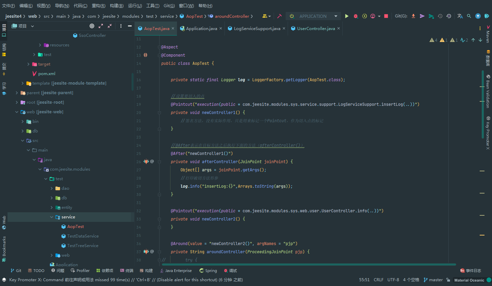The width and height of the screenshot is (492, 286).
Task: Stop the process with the red square
Action: (x=386, y=16)
